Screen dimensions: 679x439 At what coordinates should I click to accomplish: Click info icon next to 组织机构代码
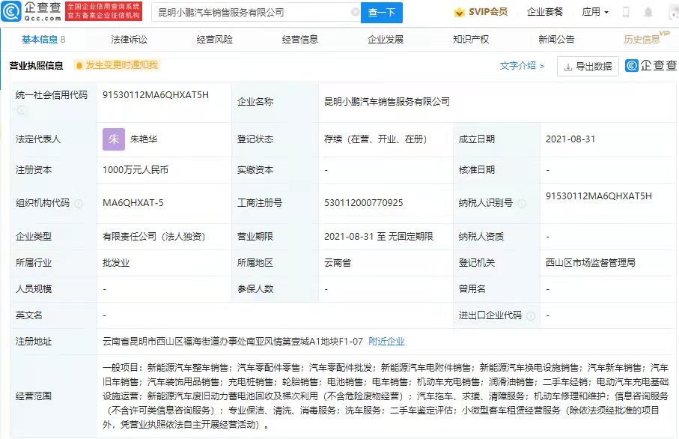79,203
